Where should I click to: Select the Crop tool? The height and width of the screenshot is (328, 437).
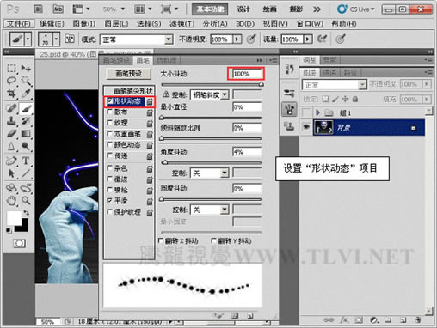11,94
